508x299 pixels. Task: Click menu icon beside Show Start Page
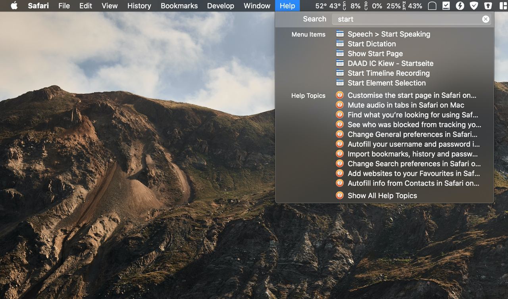pyautogui.click(x=340, y=53)
